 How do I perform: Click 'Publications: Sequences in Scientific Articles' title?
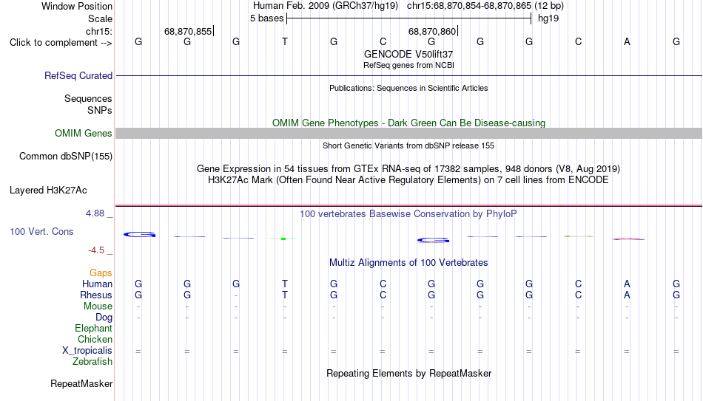[408, 88]
